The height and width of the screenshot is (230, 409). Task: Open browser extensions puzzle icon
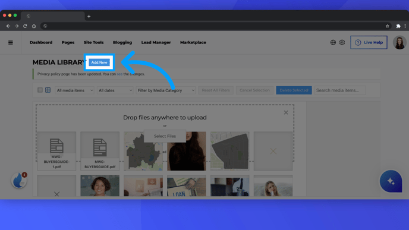point(398,26)
